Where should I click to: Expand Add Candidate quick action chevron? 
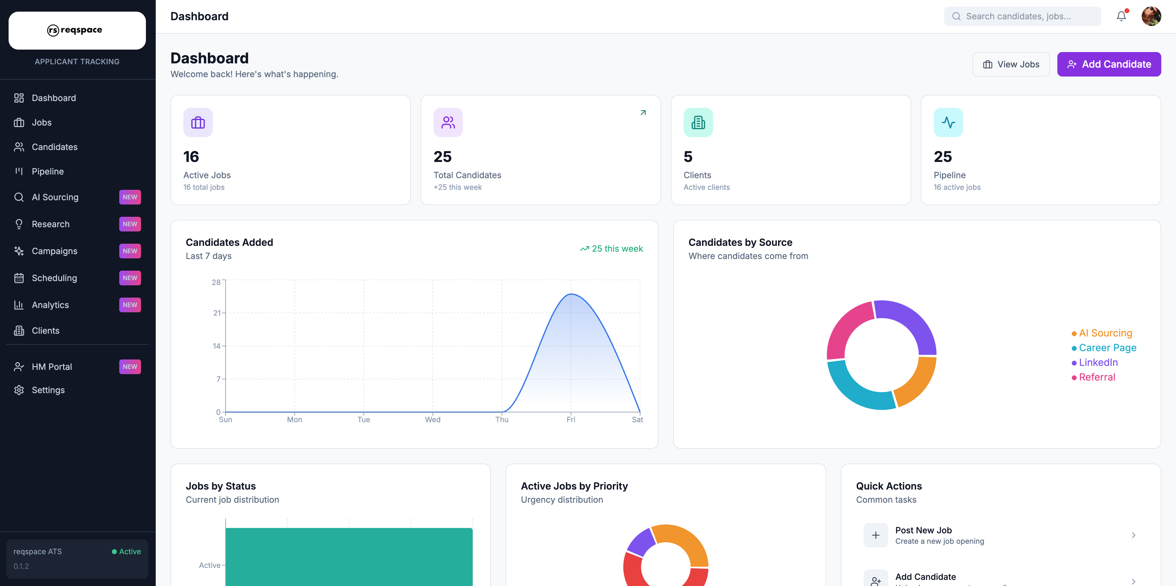coord(1133,581)
